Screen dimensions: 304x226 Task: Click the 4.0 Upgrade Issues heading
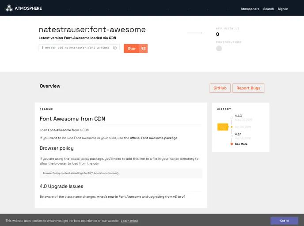coord(61,186)
